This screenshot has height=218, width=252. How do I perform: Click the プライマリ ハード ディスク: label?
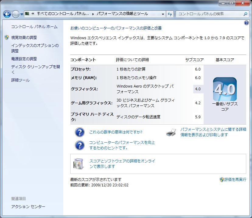point(92,117)
